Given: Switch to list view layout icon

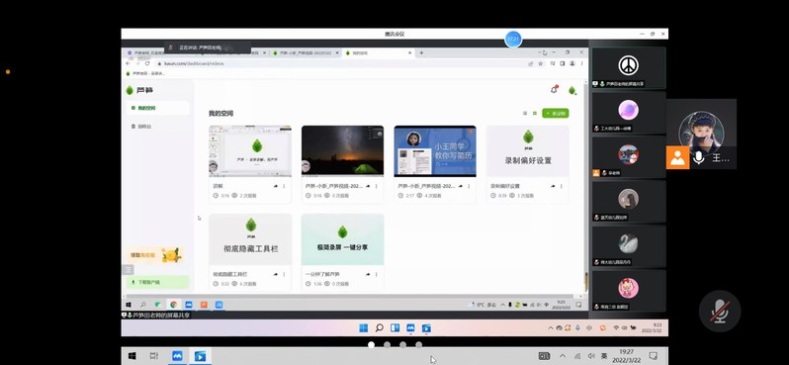Looking at the screenshot, I should [x=525, y=114].
